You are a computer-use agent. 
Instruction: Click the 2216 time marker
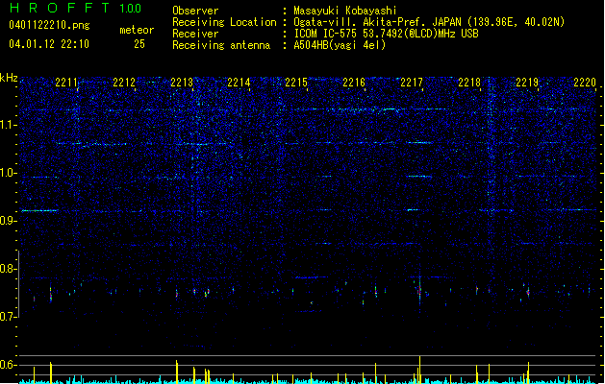pos(354,83)
